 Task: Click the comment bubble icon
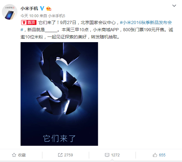coord(107,155)
